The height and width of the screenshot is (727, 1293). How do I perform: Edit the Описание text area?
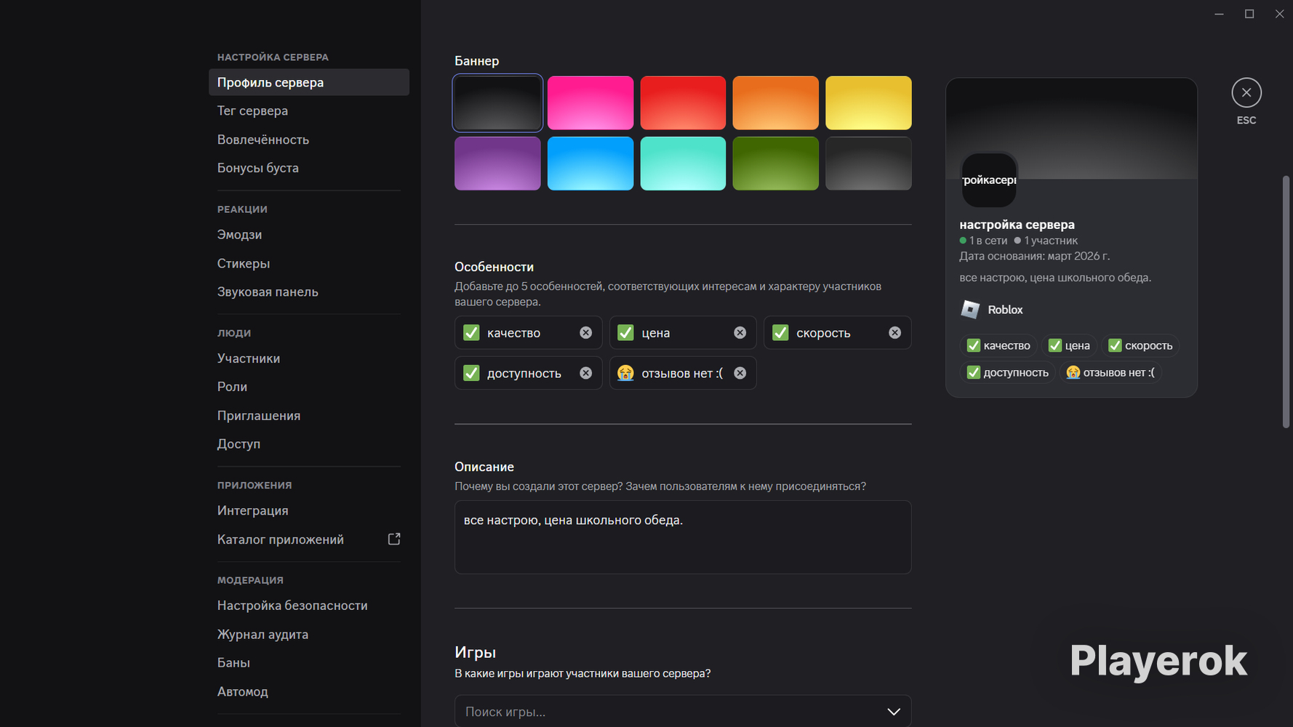pos(683,537)
